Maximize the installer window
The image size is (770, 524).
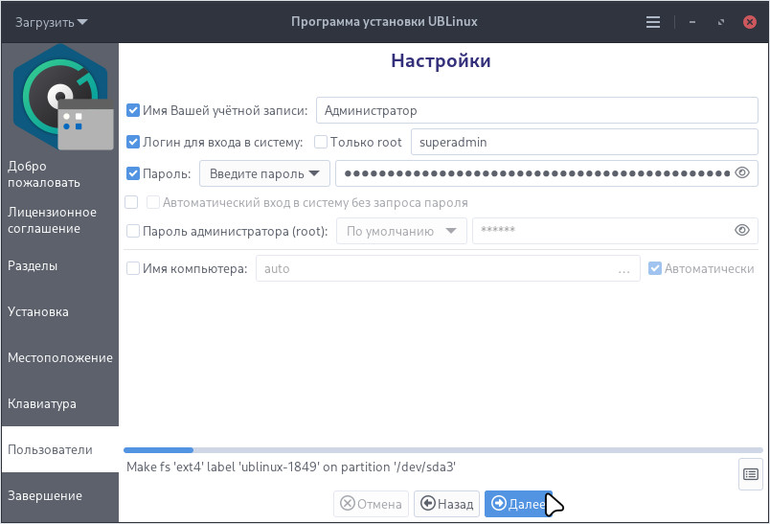(x=721, y=22)
